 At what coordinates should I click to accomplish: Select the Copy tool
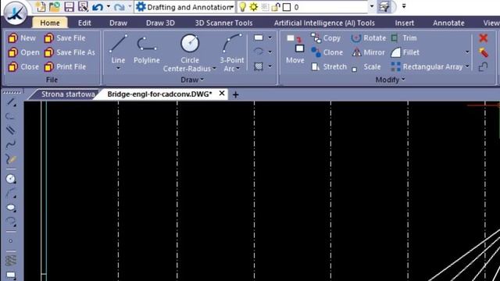click(x=326, y=38)
